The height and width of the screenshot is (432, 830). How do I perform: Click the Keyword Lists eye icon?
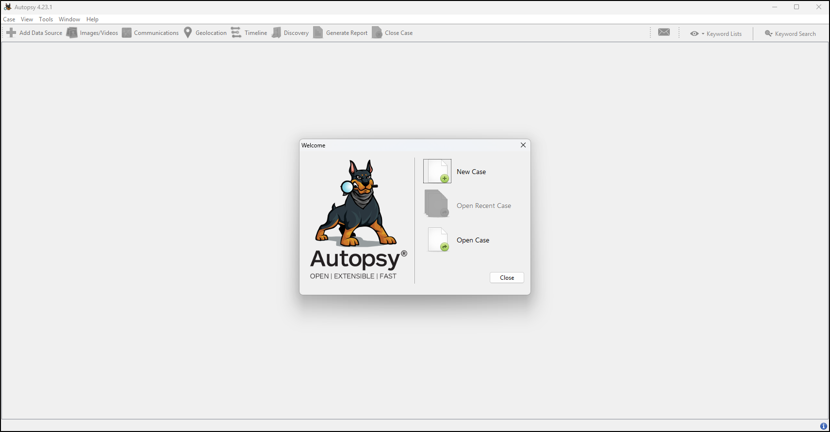click(x=695, y=33)
